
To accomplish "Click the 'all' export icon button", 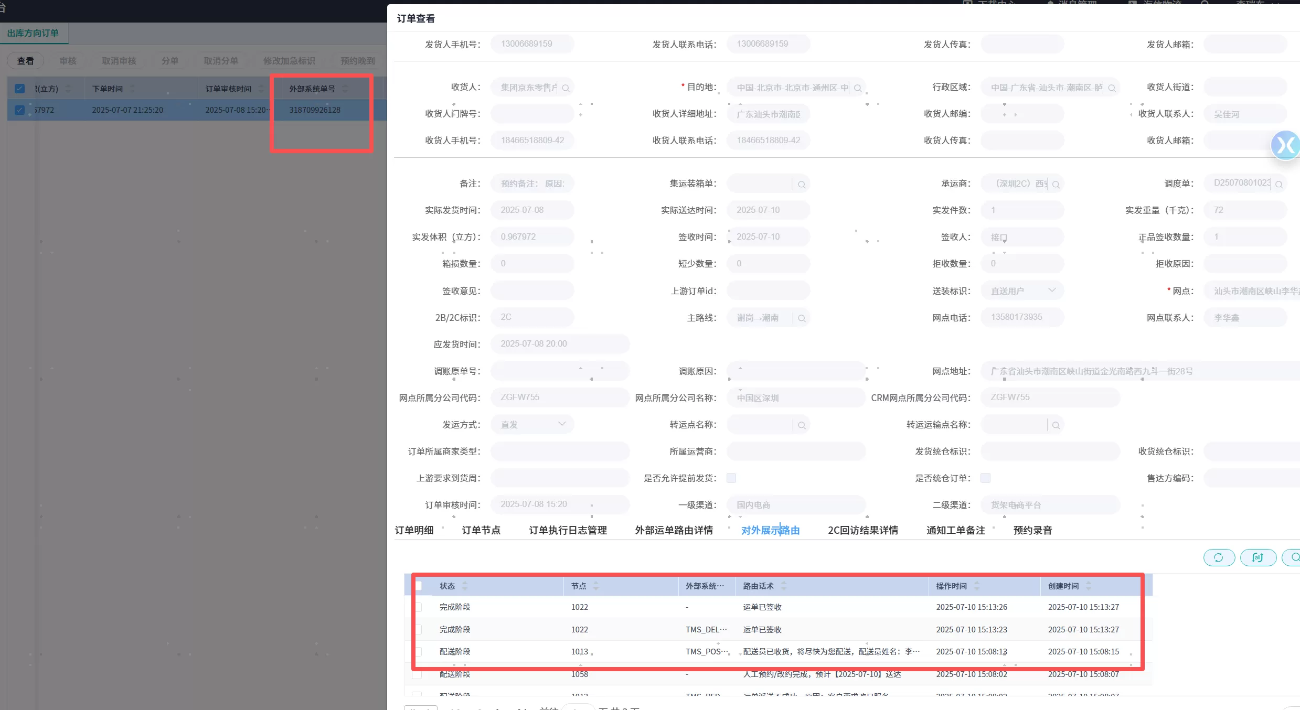I will pos(1258,557).
